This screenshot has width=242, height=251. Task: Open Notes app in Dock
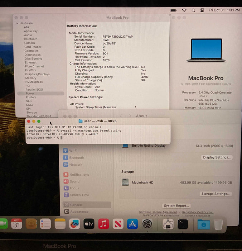[60, 224]
